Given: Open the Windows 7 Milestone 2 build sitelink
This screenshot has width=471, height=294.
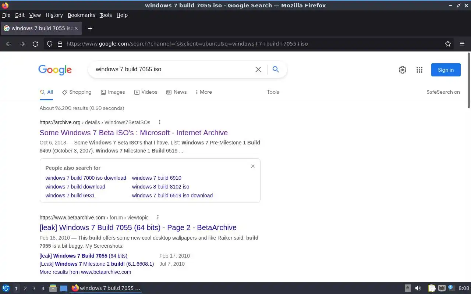Looking at the screenshot, I should point(96,264).
